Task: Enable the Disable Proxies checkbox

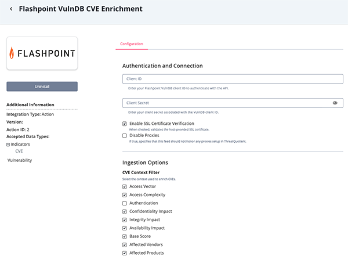Action: point(125,135)
